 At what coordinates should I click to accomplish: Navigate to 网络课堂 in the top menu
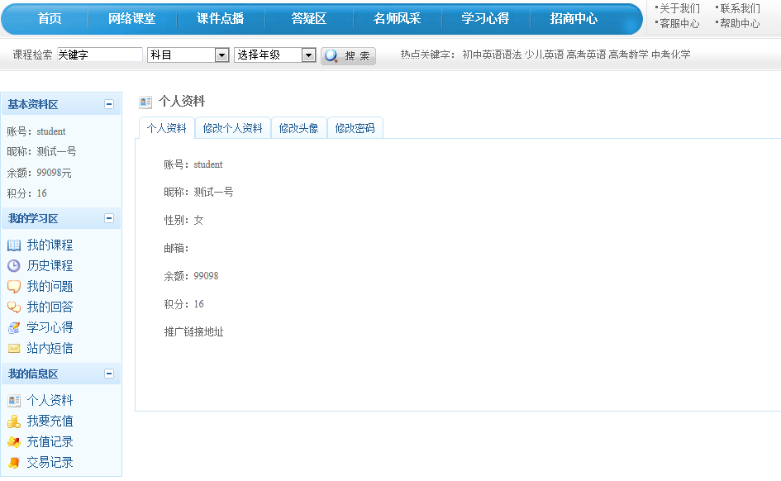point(132,18)
